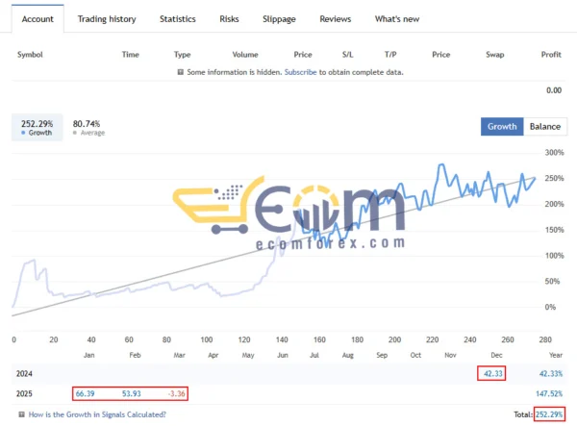This screenshot has height=426, width=577.
Task: Switch to the Statistics tab
Action: click(177, 19)
